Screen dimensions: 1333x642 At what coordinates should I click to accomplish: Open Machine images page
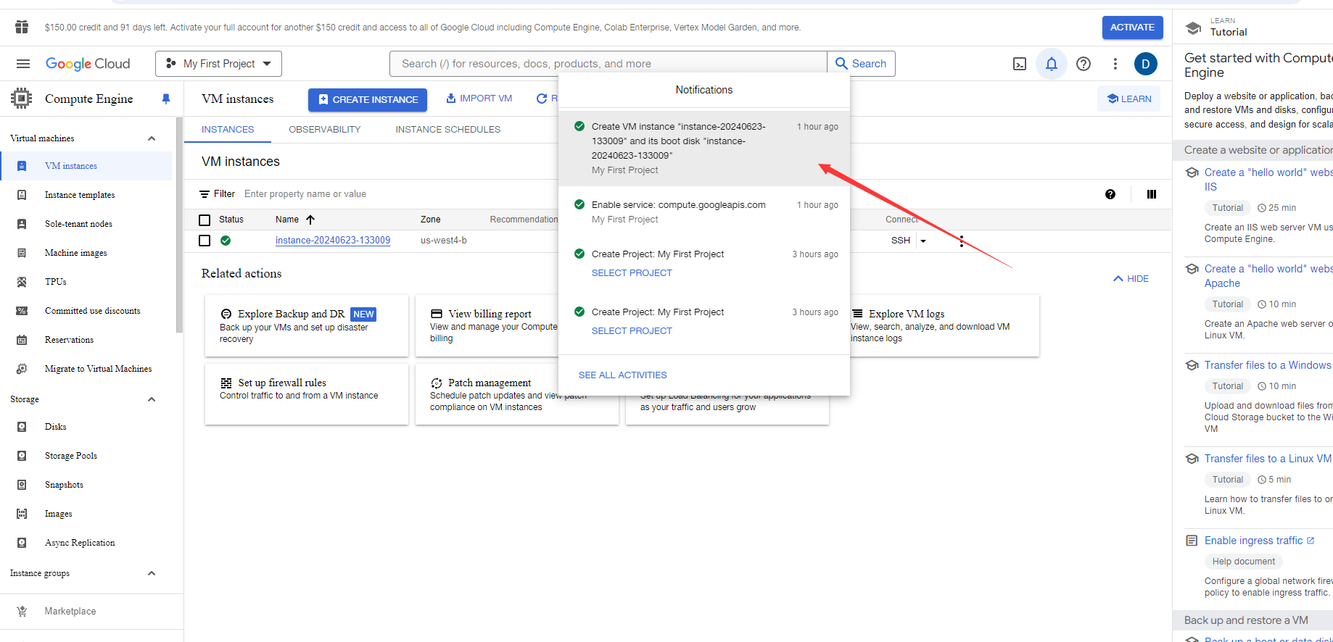pos(76,253)
